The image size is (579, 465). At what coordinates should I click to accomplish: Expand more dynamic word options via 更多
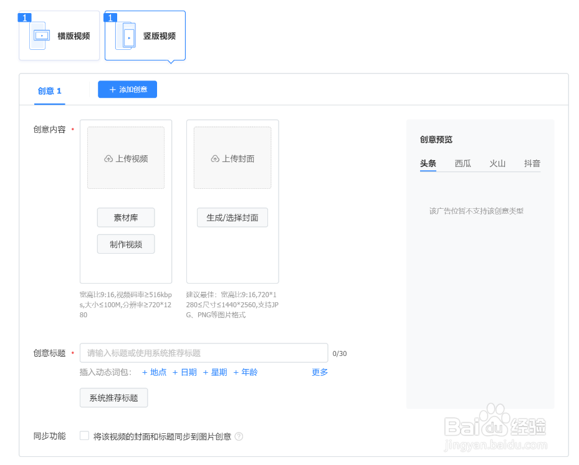point(318,372)
